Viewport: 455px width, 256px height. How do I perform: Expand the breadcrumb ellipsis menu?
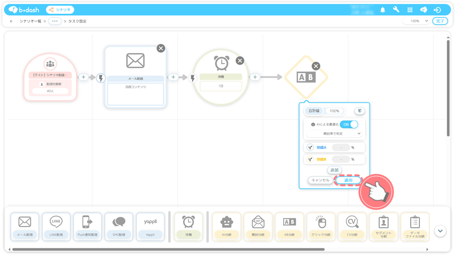point(55,21)
